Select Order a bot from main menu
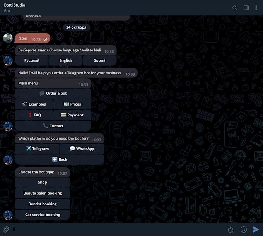This screenshot has width=263, height=236. 53,93
